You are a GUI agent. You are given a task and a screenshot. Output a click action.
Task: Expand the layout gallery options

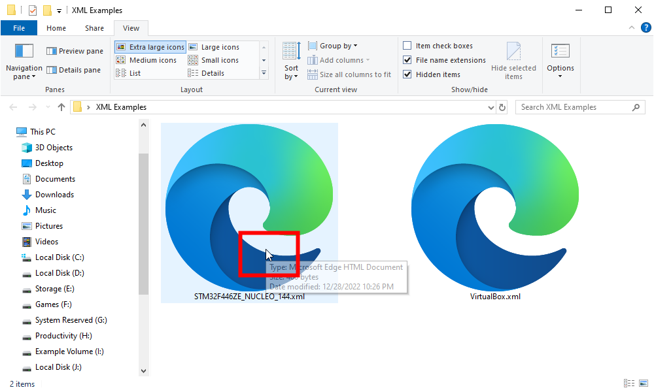(264, 73)
